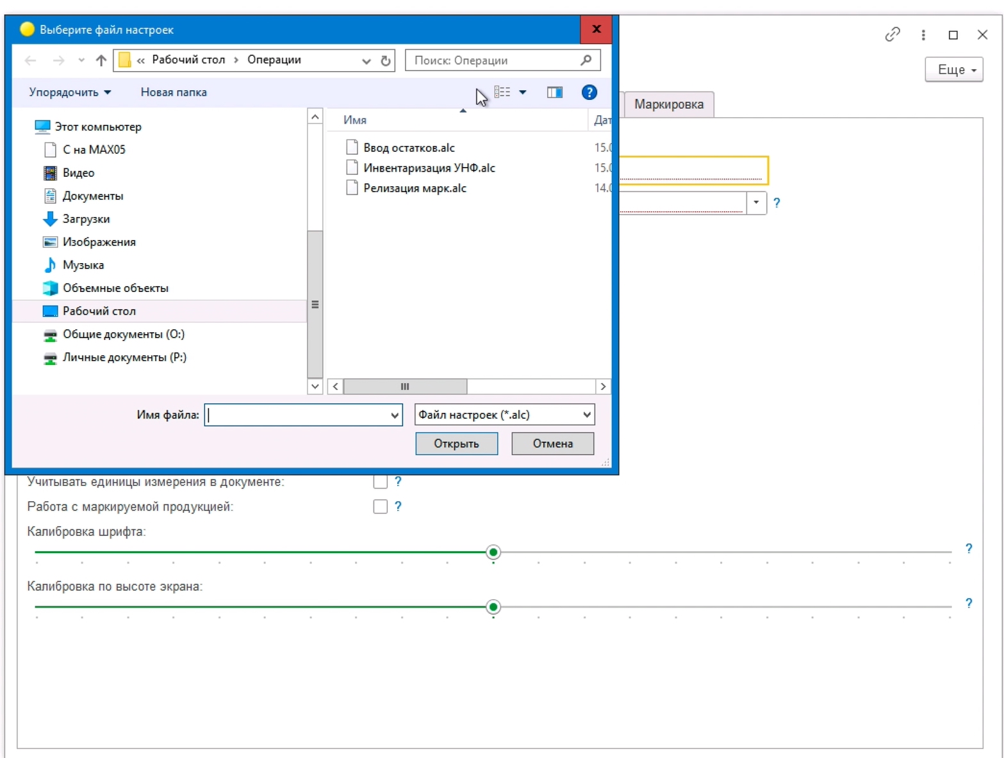
Task: Select network drive Общие документы (O:)
Action: [113, 334]
